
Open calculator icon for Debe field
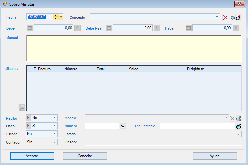pyautogui.click(x=30, y=28)
